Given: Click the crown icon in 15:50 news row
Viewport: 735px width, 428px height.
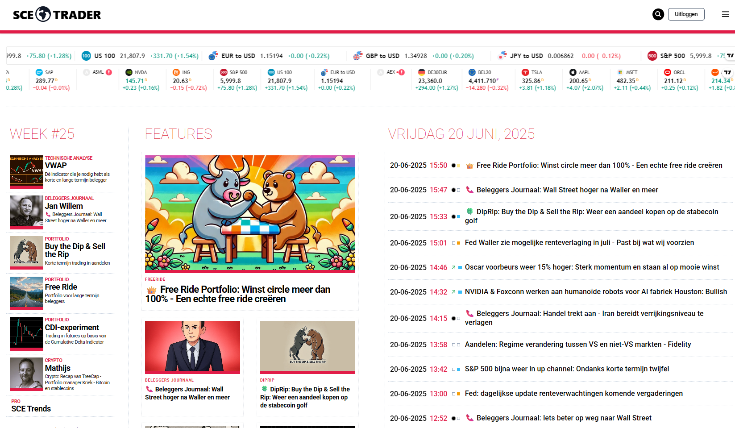Looking at the screenshot, I should point(469,166).
